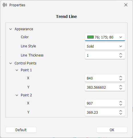
Task: Click the Default button
Action: coord(21,130)
